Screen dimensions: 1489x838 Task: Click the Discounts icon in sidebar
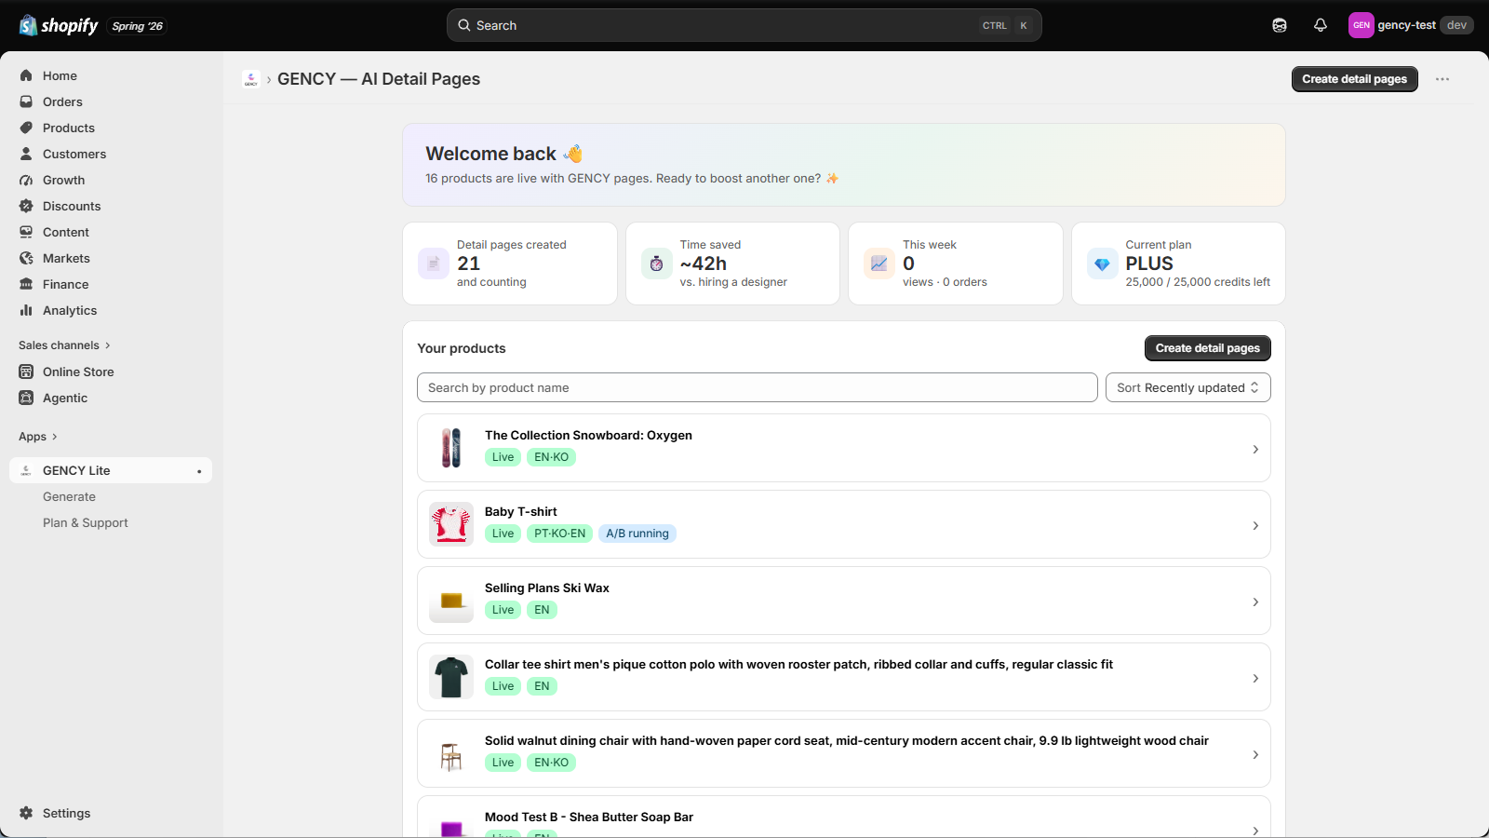coord(26,206)
